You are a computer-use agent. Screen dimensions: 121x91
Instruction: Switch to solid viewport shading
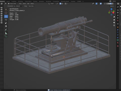coord(109,4)
